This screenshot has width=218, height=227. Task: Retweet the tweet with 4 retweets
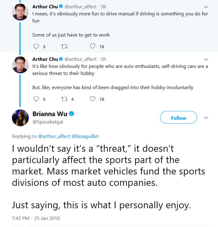pos(64,99)
